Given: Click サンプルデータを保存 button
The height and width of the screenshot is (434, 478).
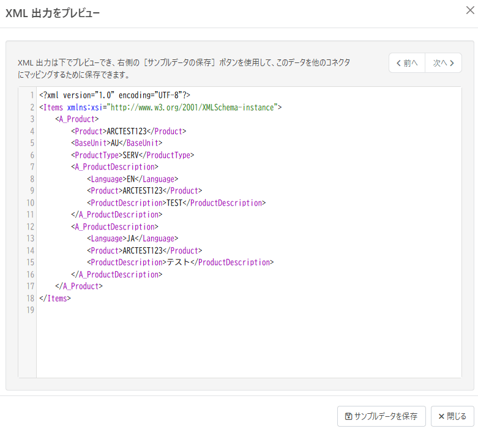Looking at the screenshot, I should point(381,416).
